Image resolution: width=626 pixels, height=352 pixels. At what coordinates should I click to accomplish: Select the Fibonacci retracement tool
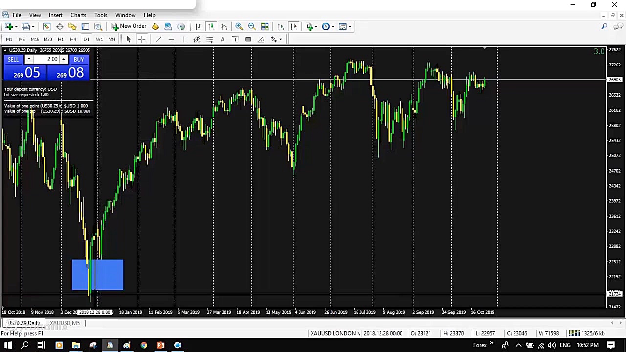click(209, 39)
